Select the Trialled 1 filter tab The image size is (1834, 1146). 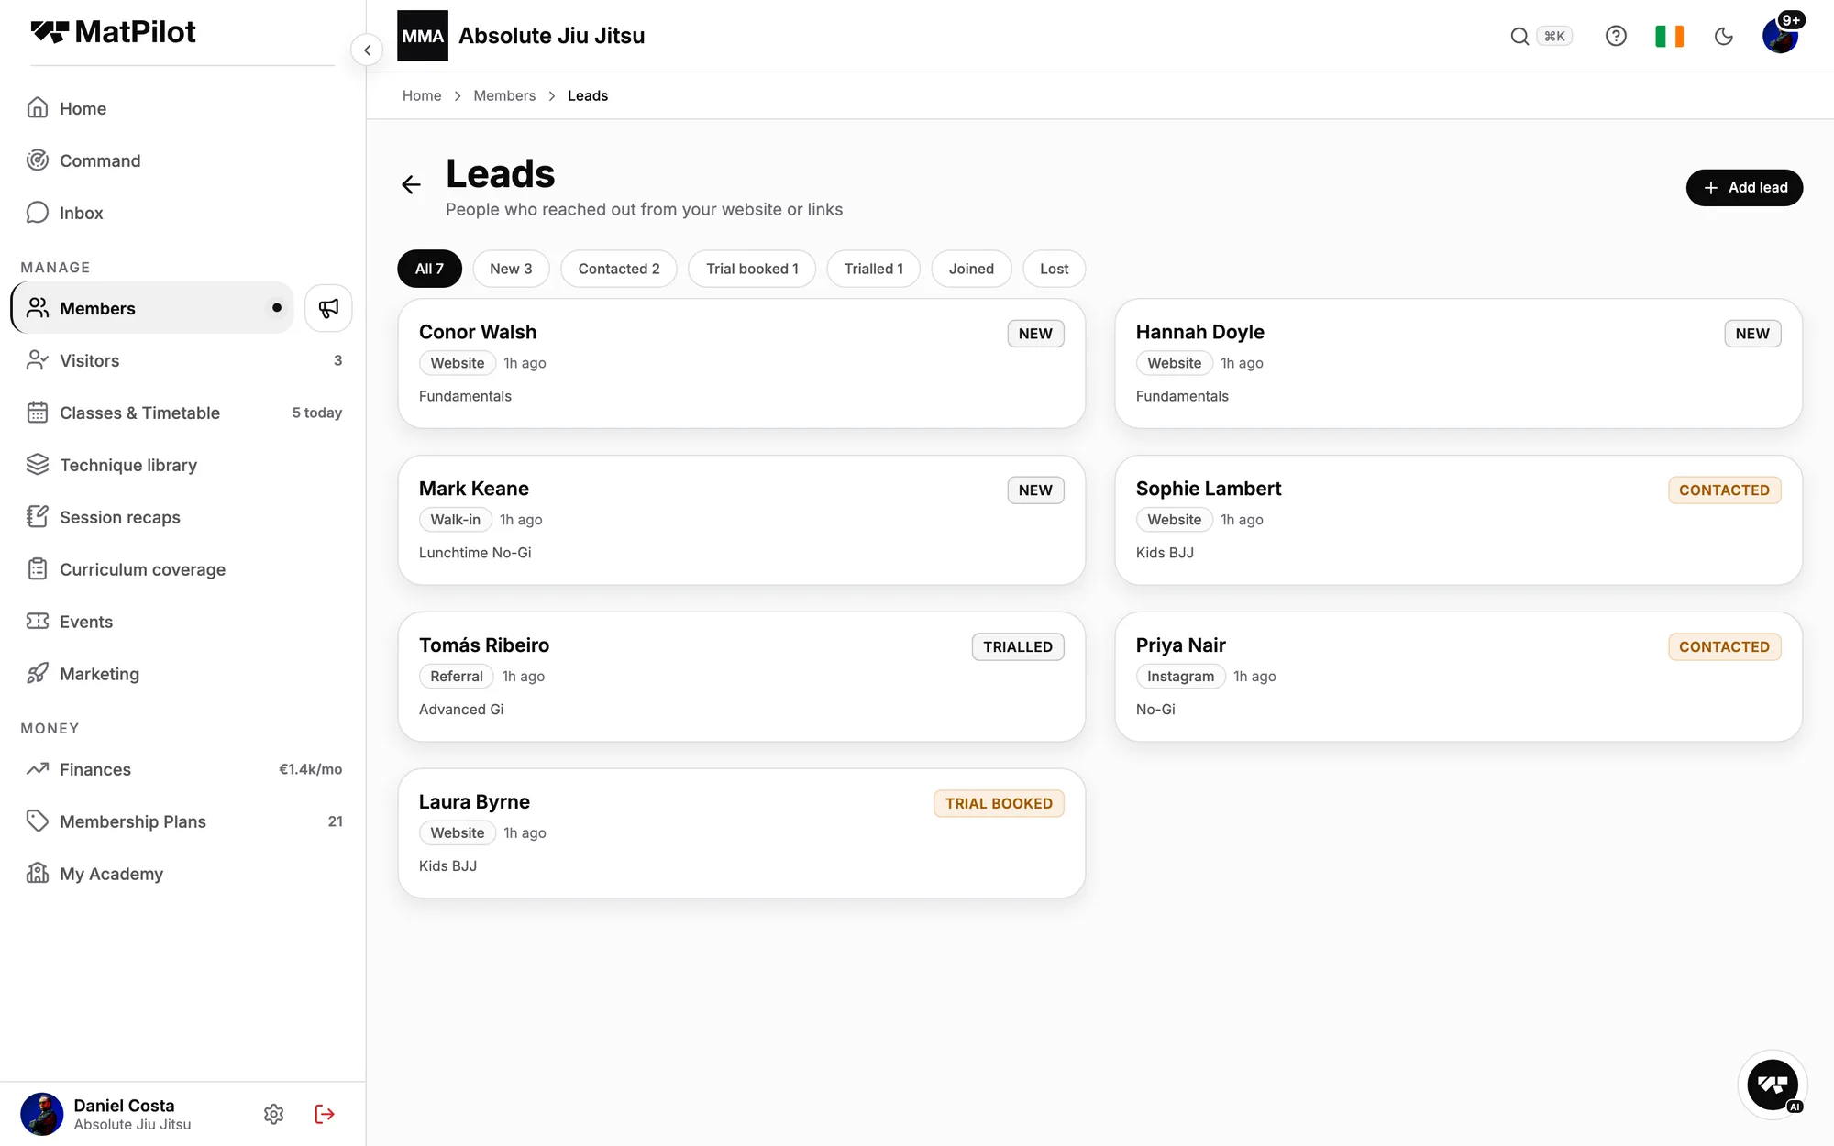[873, 269]
